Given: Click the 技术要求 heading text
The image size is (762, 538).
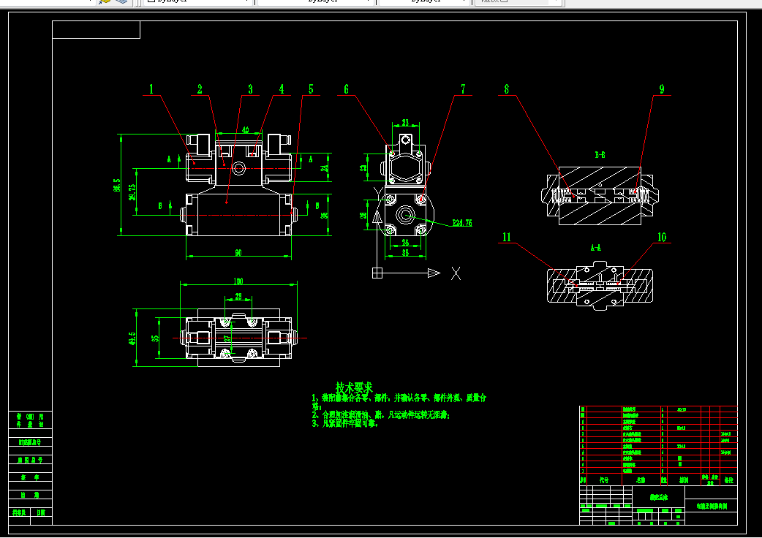Looking at the screenshot, I should 354,387.
